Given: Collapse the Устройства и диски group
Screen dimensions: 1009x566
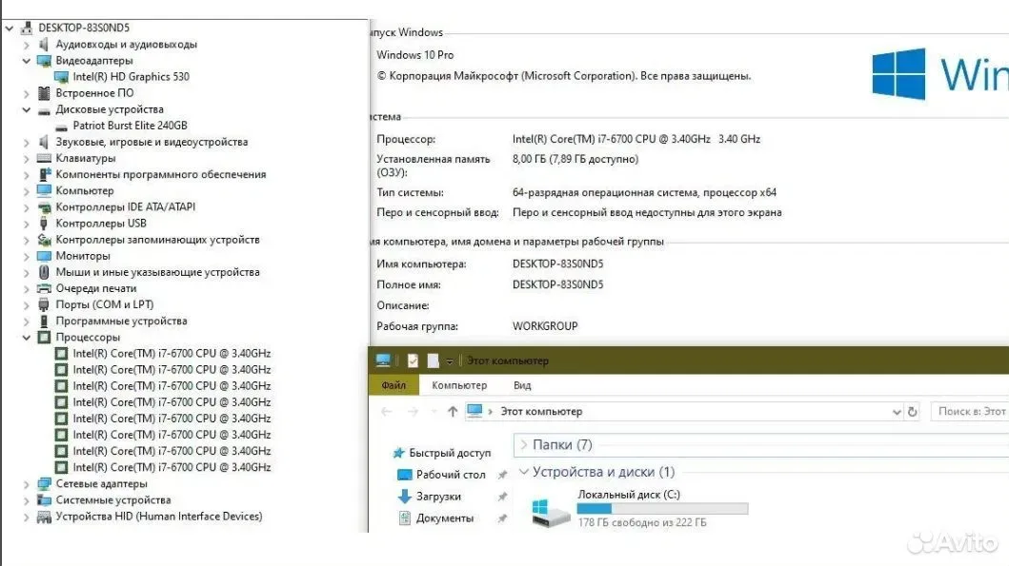Looking at the screenshot, I should tap(524, 472).
